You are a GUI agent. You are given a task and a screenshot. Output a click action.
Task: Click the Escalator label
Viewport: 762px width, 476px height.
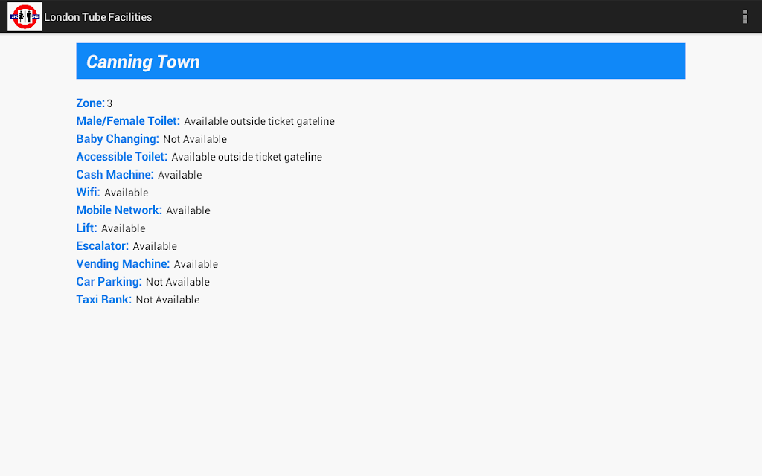(x=103, y=245)
